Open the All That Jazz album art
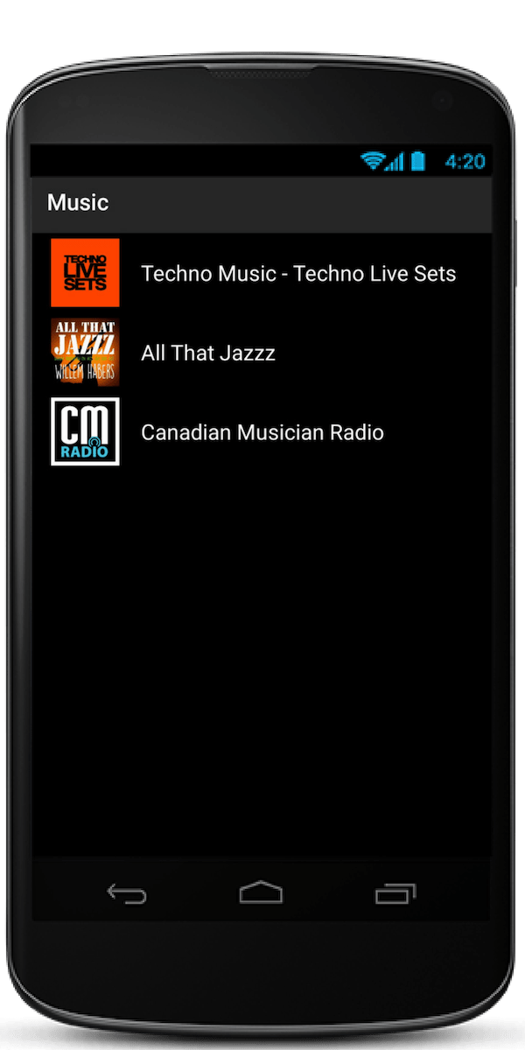Image resolution: width=525 pixels, height=1050 pixels. pos(85,353)
